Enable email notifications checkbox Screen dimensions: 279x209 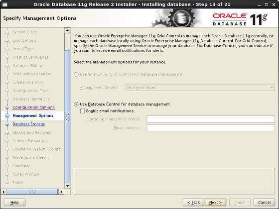point(82,111)
